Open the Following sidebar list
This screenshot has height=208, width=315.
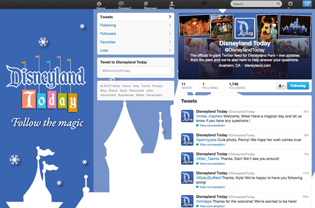[136, 25]
